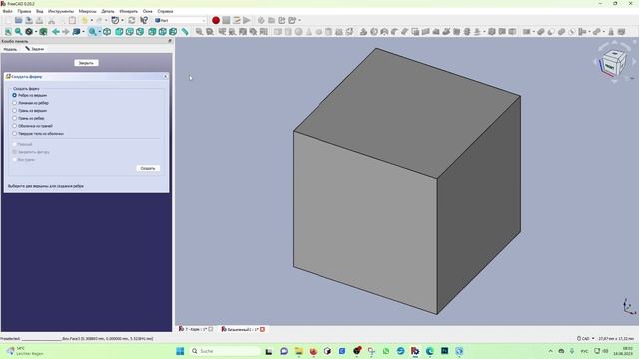This screenshot has width=639, height=359.
Task: Open the Инструменты menu
Action: coord(61,11)
